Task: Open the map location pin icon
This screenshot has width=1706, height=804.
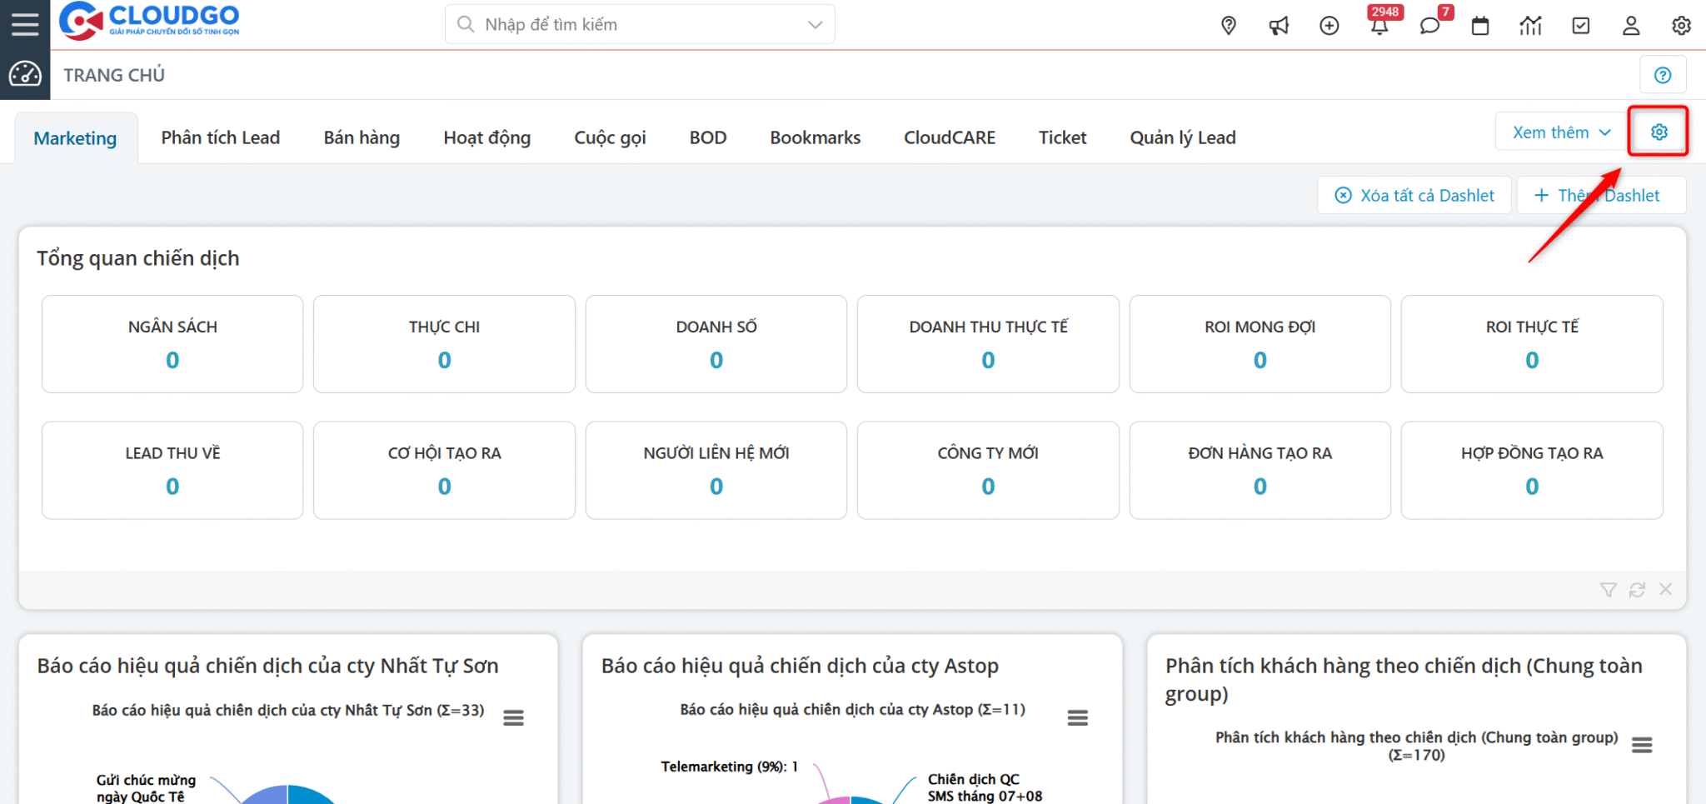Action: click(1229, 26)
